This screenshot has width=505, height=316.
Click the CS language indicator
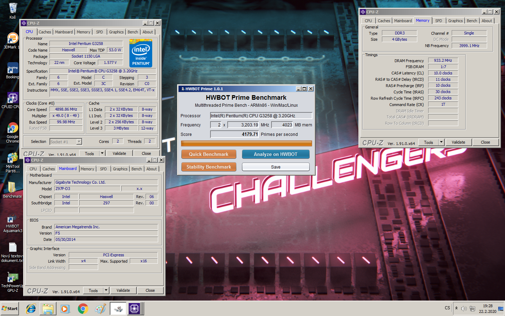447,308
